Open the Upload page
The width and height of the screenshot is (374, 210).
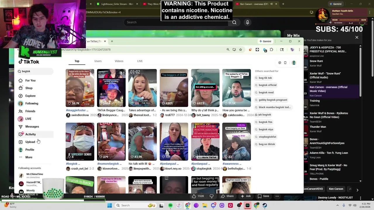(30, 142)
